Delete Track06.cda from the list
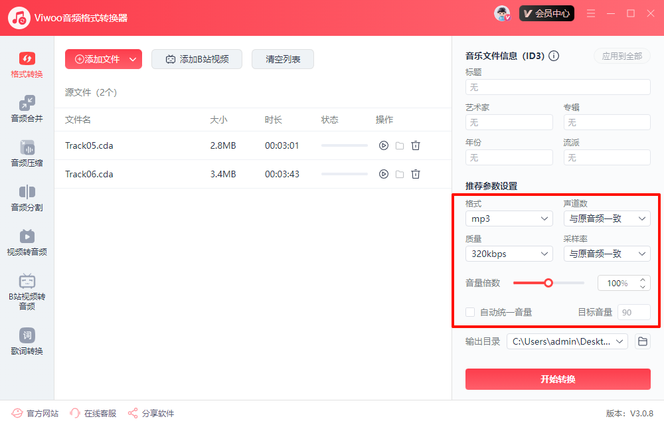 (x=416, y=174)
